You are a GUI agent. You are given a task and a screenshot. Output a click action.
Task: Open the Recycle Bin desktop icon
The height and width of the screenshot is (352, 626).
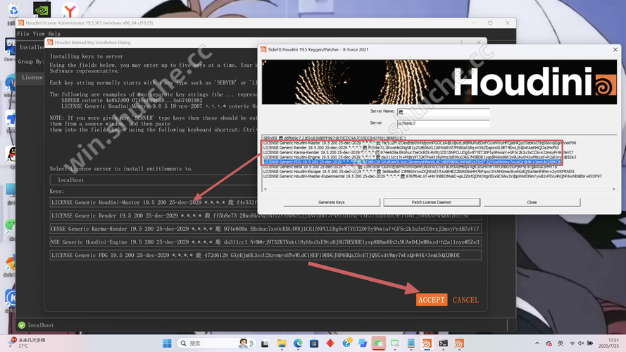[13, 10]
